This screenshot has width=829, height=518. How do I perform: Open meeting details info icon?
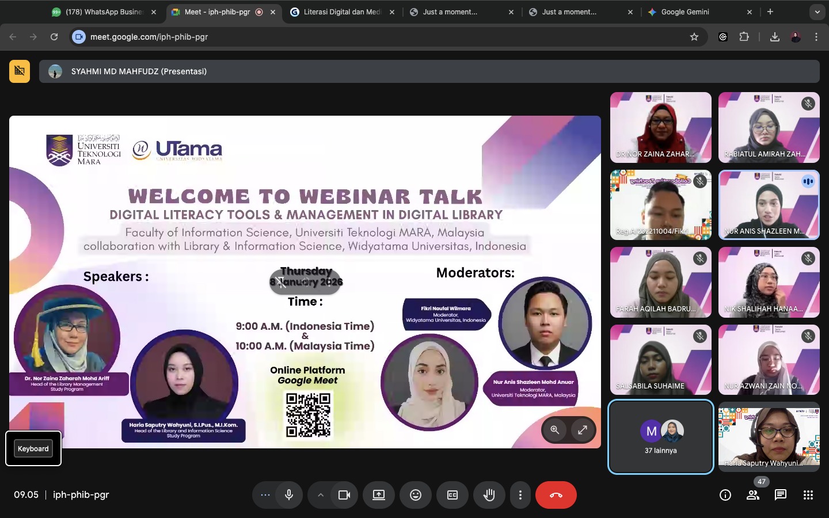725,495
